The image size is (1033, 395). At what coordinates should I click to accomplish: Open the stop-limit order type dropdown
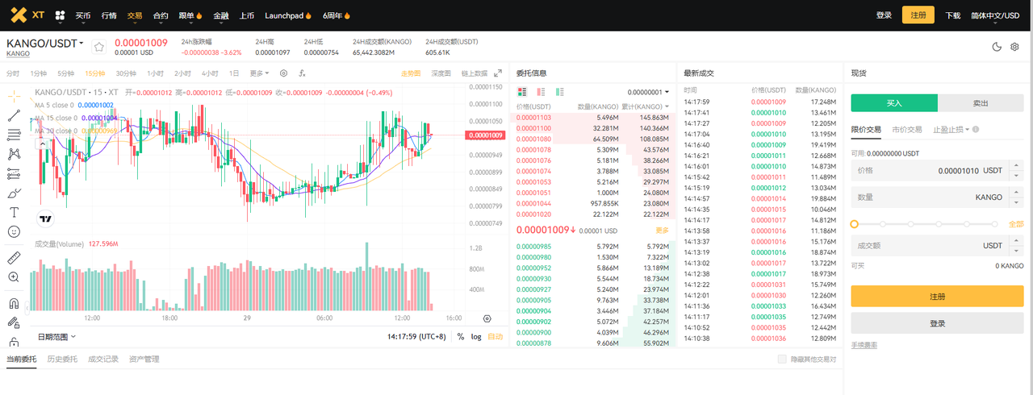951,129
